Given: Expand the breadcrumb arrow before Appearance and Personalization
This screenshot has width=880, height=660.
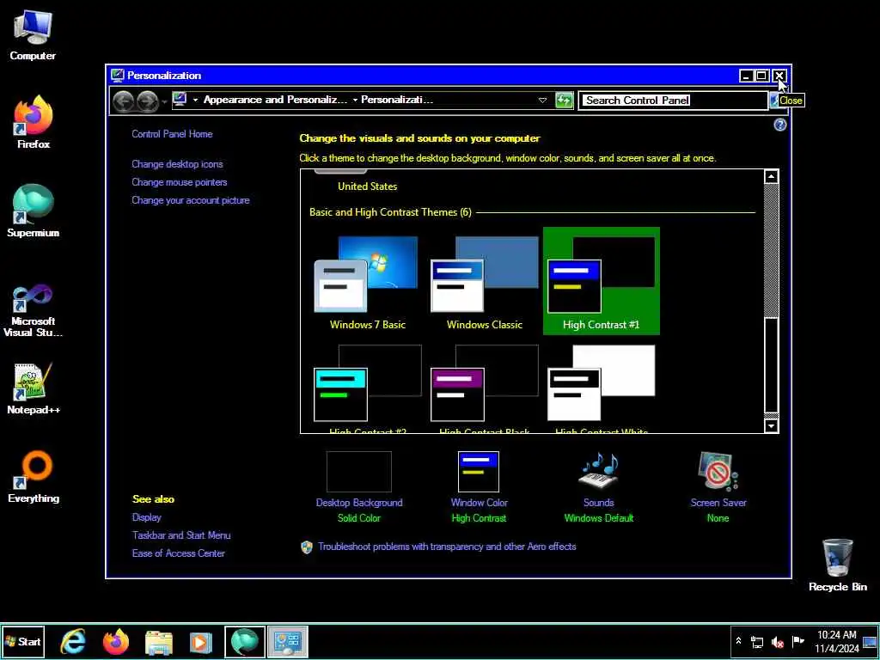Looking at the screenshot, I should 195,100.
